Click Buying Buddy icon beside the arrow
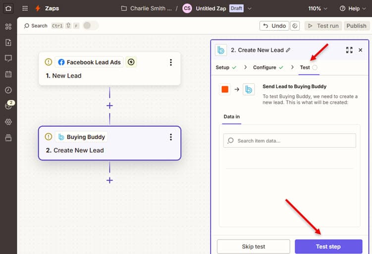 pos(249,90)
